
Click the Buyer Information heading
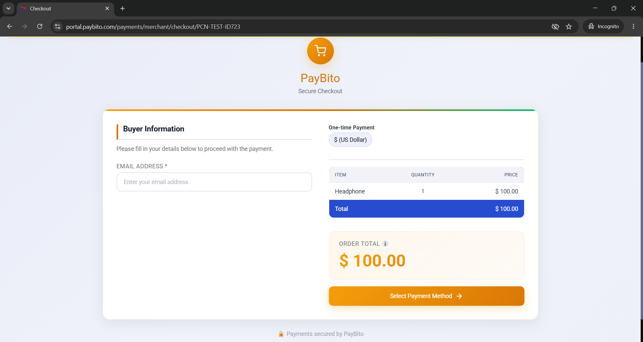tap(153, 129)
